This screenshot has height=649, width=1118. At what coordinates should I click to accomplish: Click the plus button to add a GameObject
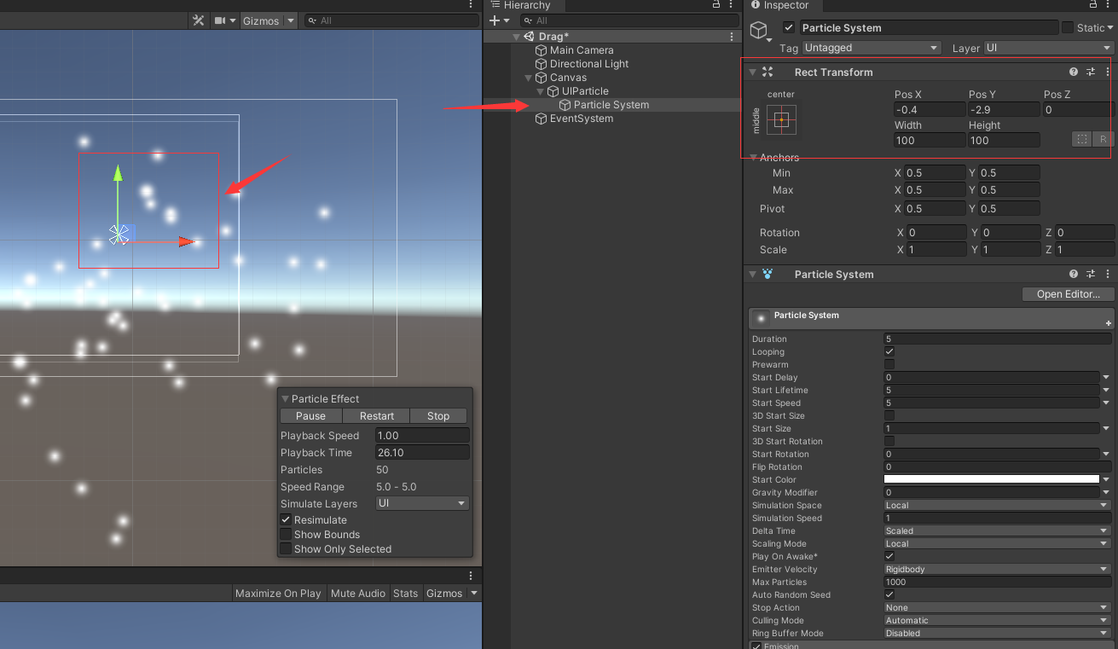(493, 20)
